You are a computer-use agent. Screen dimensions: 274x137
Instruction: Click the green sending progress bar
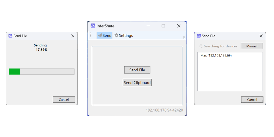click(42, 71)
